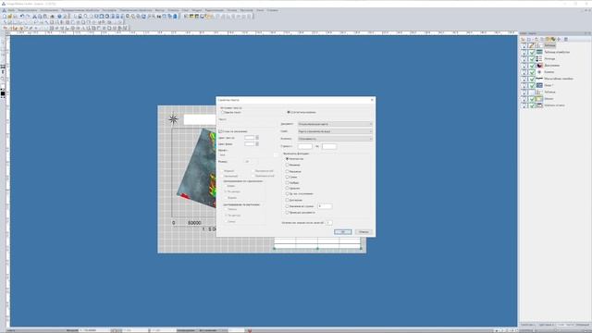Click the yellow stamp item icon in layers list
592x333 pixels.
[539, 99]
